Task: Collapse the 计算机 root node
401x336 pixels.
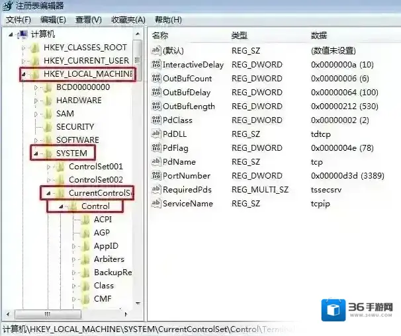Action: (11, 34)
